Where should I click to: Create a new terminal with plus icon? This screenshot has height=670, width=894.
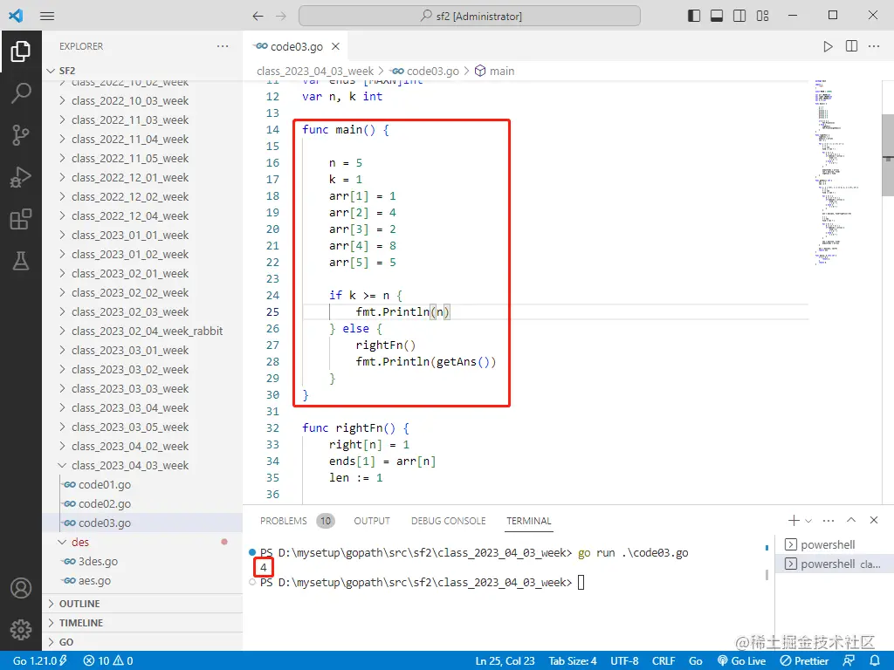click(793, 520)
